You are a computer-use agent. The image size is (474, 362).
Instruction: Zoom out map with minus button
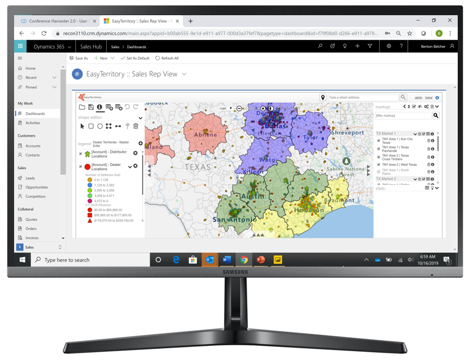(239, 108)
